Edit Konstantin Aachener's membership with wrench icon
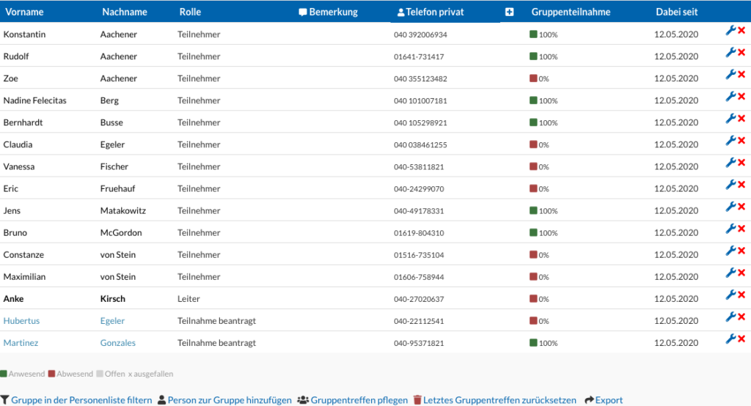This screenshot has height=406, width=751. point(730,31)
